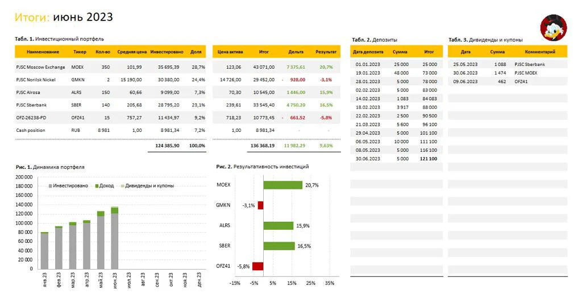Select the "Цена актива" column header
Viewport: 582px width, 298px height.
(230, 52)
